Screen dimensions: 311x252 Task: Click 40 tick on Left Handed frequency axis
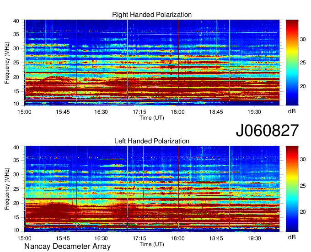[x=16, y=147]
